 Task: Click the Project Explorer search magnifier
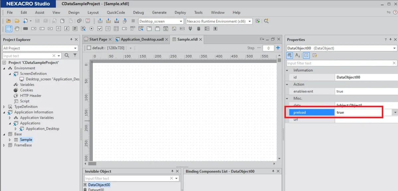tap(67, 56)
